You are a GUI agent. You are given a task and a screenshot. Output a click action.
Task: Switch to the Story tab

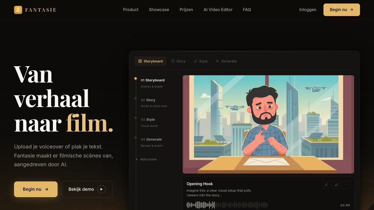[x=178, y=61]
